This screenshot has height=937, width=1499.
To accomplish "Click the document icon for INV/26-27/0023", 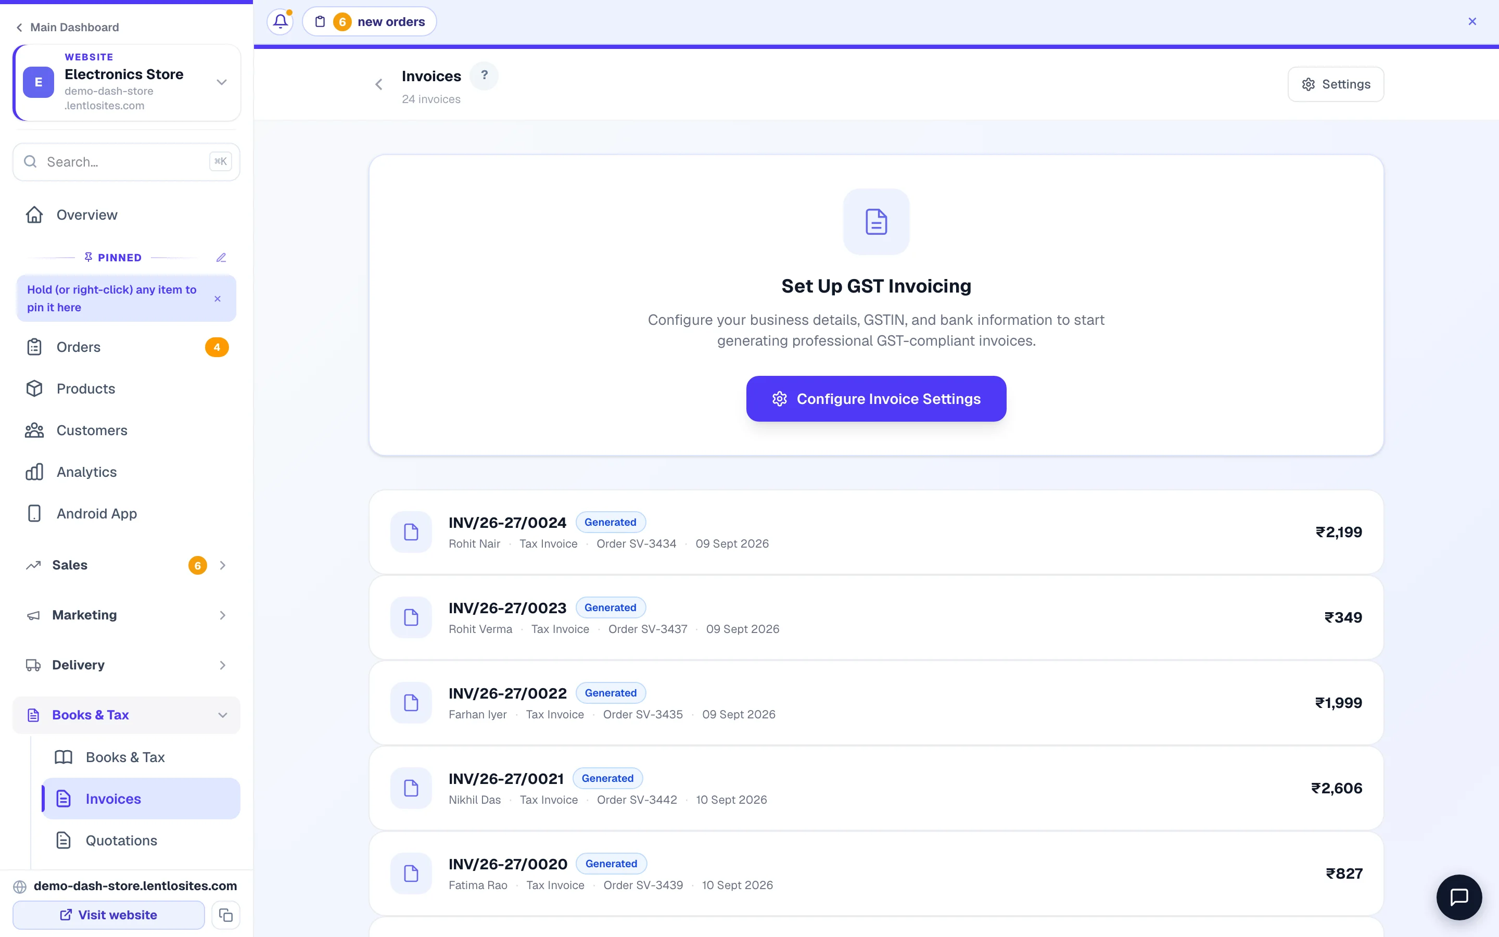I will [x=411, y=617].
